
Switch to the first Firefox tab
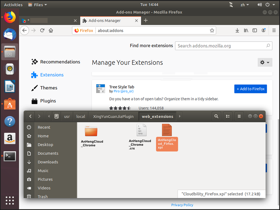[x=50, y=21]
